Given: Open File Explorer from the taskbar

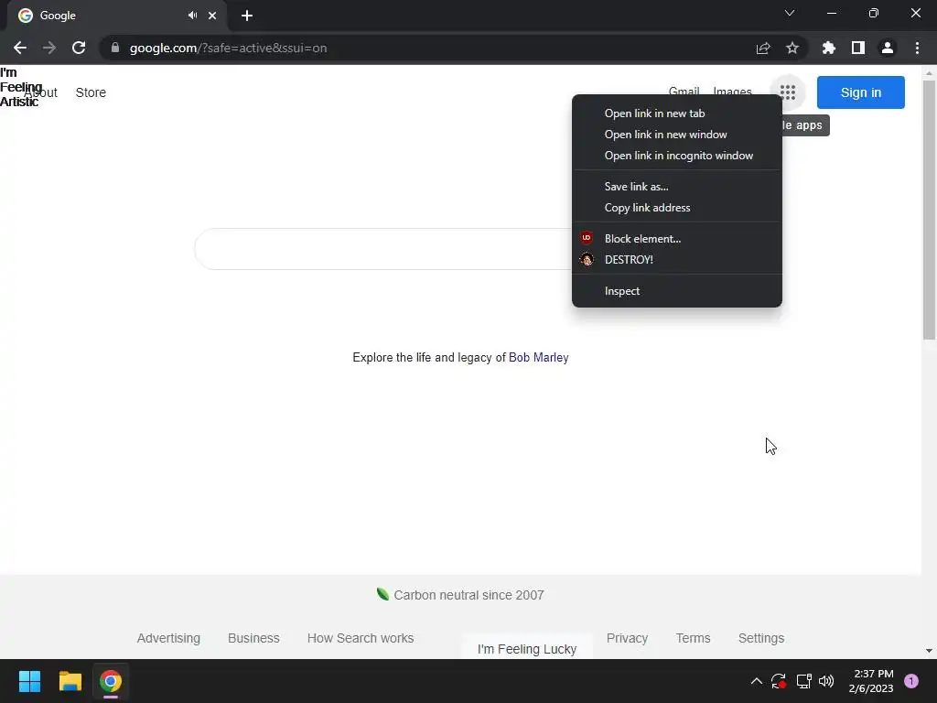Looking at the screenshot, I should coord(70,681).
